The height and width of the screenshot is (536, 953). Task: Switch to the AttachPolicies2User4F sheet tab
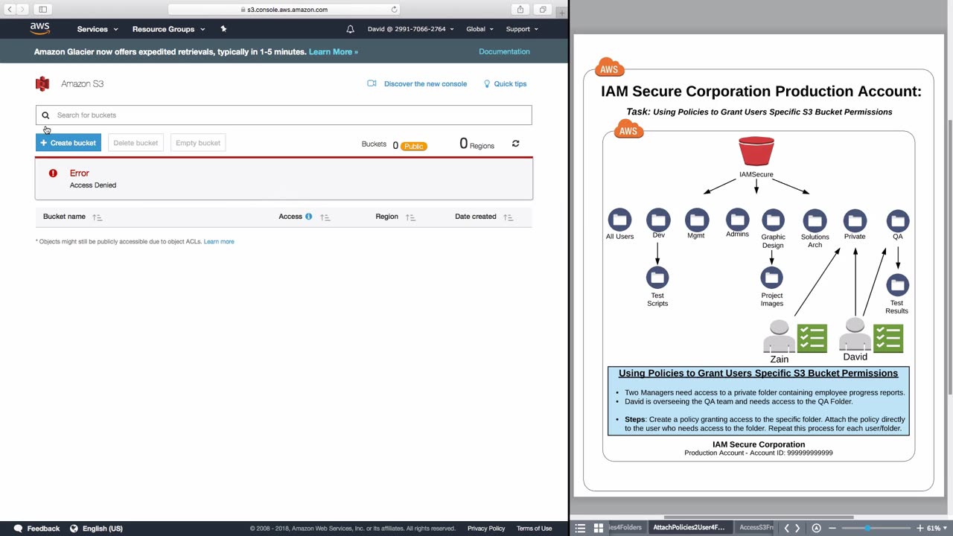pos(689,528)
